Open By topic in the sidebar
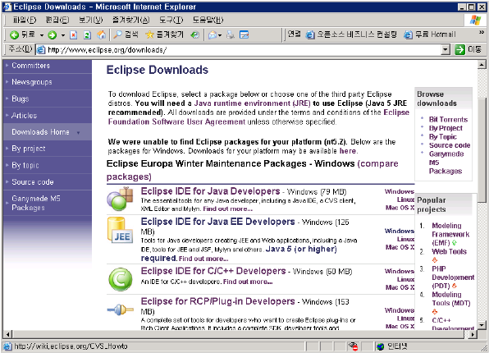The width and height of the screenshot is (489, 353). coord(25,165)
